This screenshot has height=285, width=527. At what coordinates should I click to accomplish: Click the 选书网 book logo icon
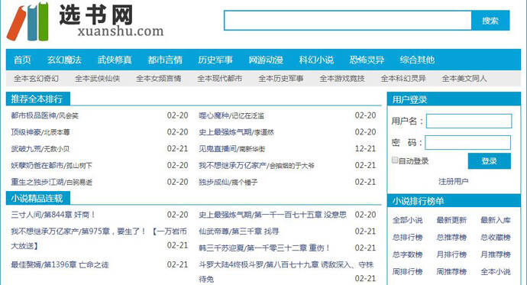tap(27, 21)
